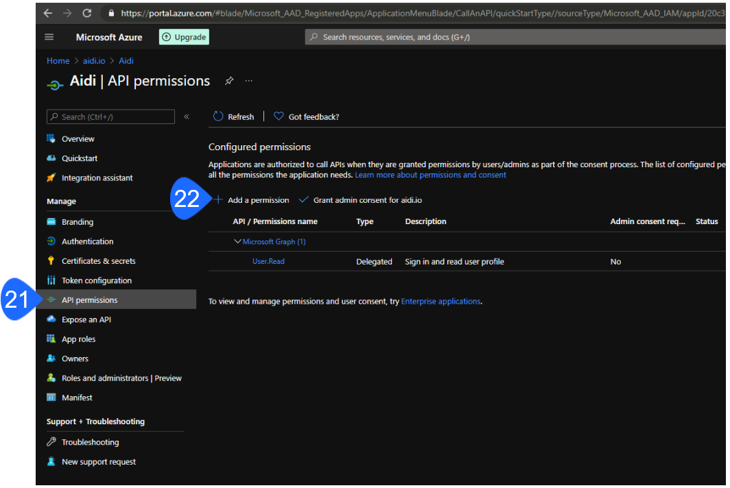730x488 pixels.
Task: Click the browser address bar URL
Action: pyautogui.click(x=421, y=13)
